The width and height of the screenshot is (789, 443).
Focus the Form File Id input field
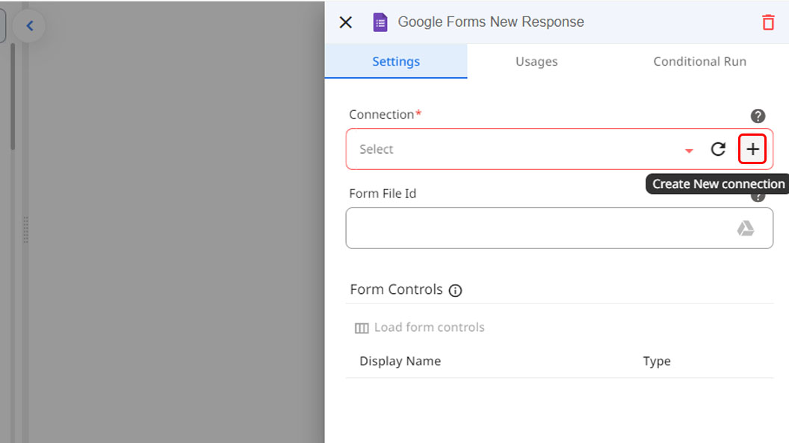pyautogui.click(x=538, y=228)
